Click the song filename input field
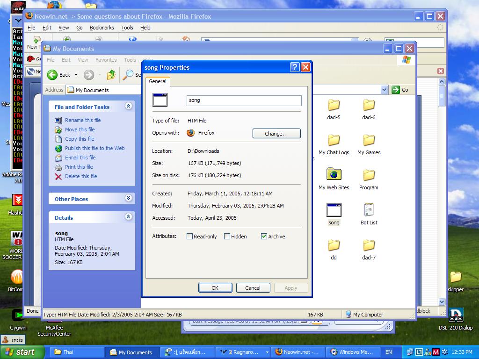The image size is (479, 359). [243, 100]
